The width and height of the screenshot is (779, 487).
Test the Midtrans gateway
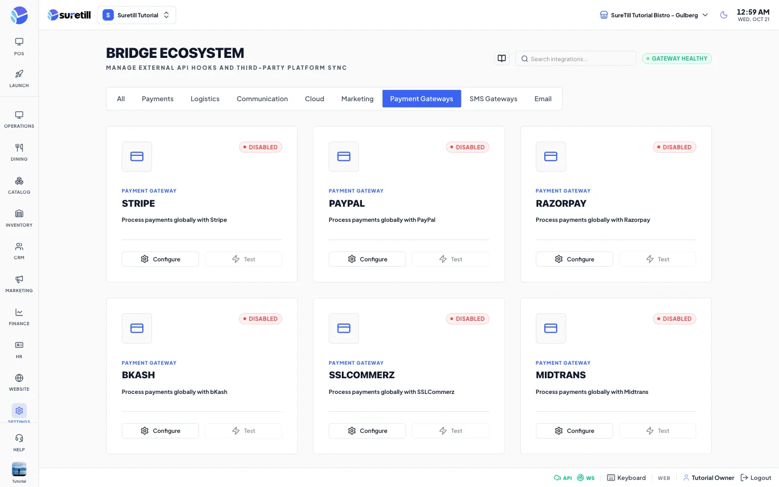tap(657, 431)
